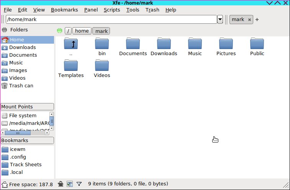Viewport: 290px width, 190px height.
Task: Open the Pictures folder icon
Action: (x=226, y=44)
